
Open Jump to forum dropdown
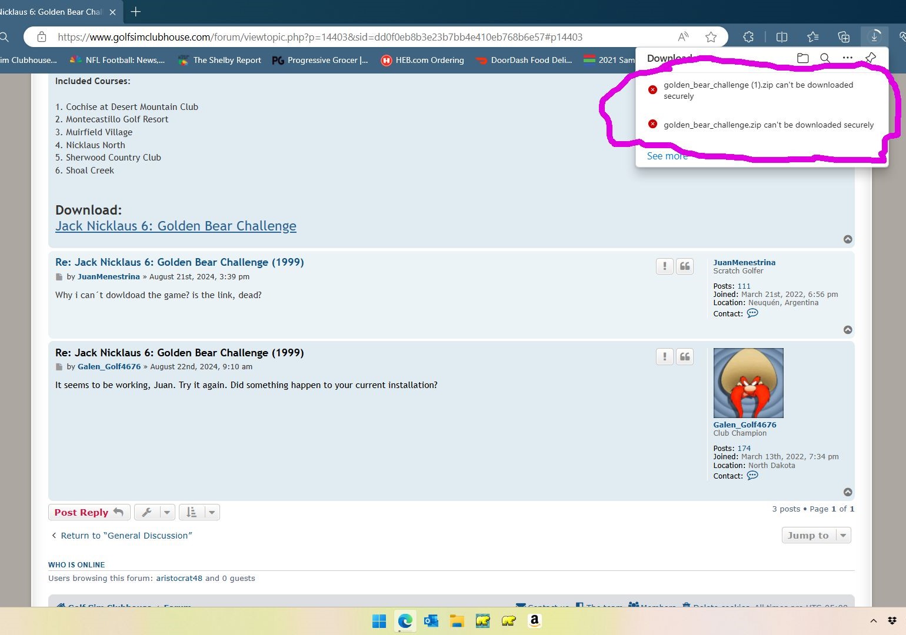click(x=816, y=535)
